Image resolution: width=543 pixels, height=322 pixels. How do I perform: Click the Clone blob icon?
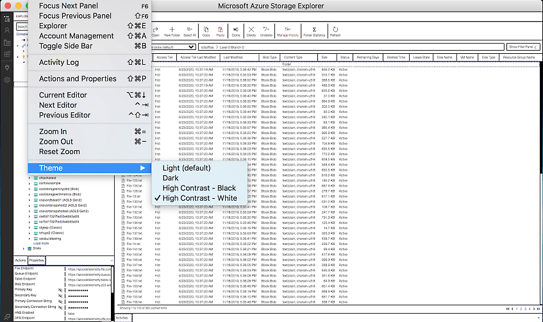pyautogui.click(x=236, y=31)
